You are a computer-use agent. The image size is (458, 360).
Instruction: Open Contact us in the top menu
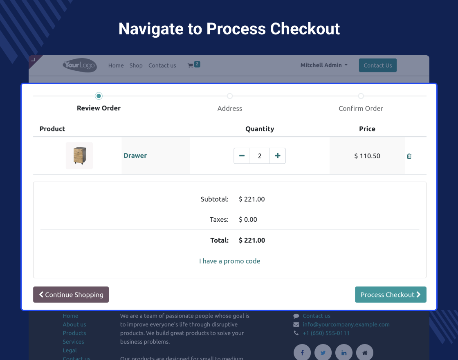pos(162,65)
